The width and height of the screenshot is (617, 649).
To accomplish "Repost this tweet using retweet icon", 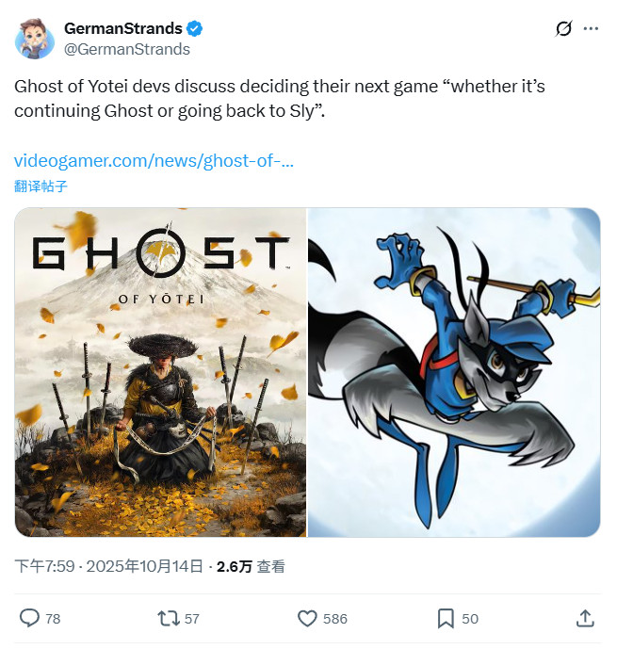I will coord(169,618).
